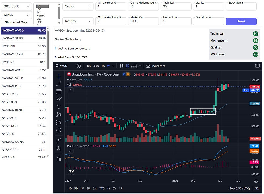This screenshot has height=194, width=264.
Task: Select the area chart style
Action: tap(134, 66)
